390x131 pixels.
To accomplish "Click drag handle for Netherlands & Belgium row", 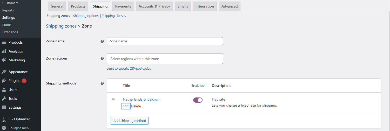I will [113, 99].
